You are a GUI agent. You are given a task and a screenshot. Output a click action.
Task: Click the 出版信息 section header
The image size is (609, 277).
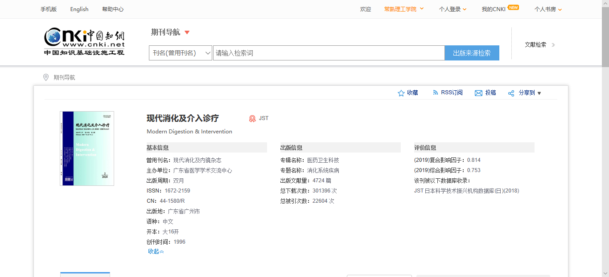click(341, 148)
